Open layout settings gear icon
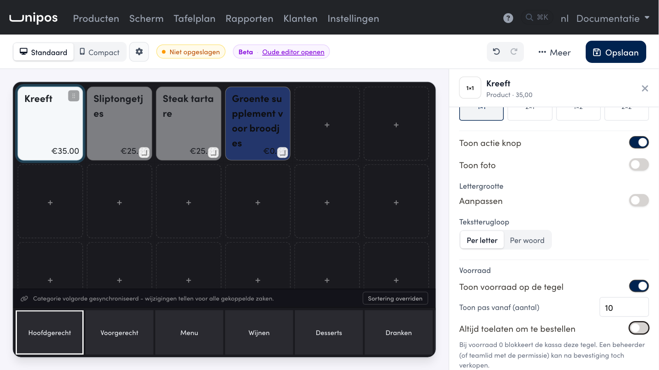The image size is (659, 370). click(139, 52)
